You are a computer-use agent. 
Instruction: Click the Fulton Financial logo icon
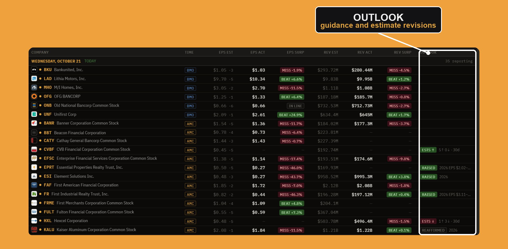[x=34, y=212]
